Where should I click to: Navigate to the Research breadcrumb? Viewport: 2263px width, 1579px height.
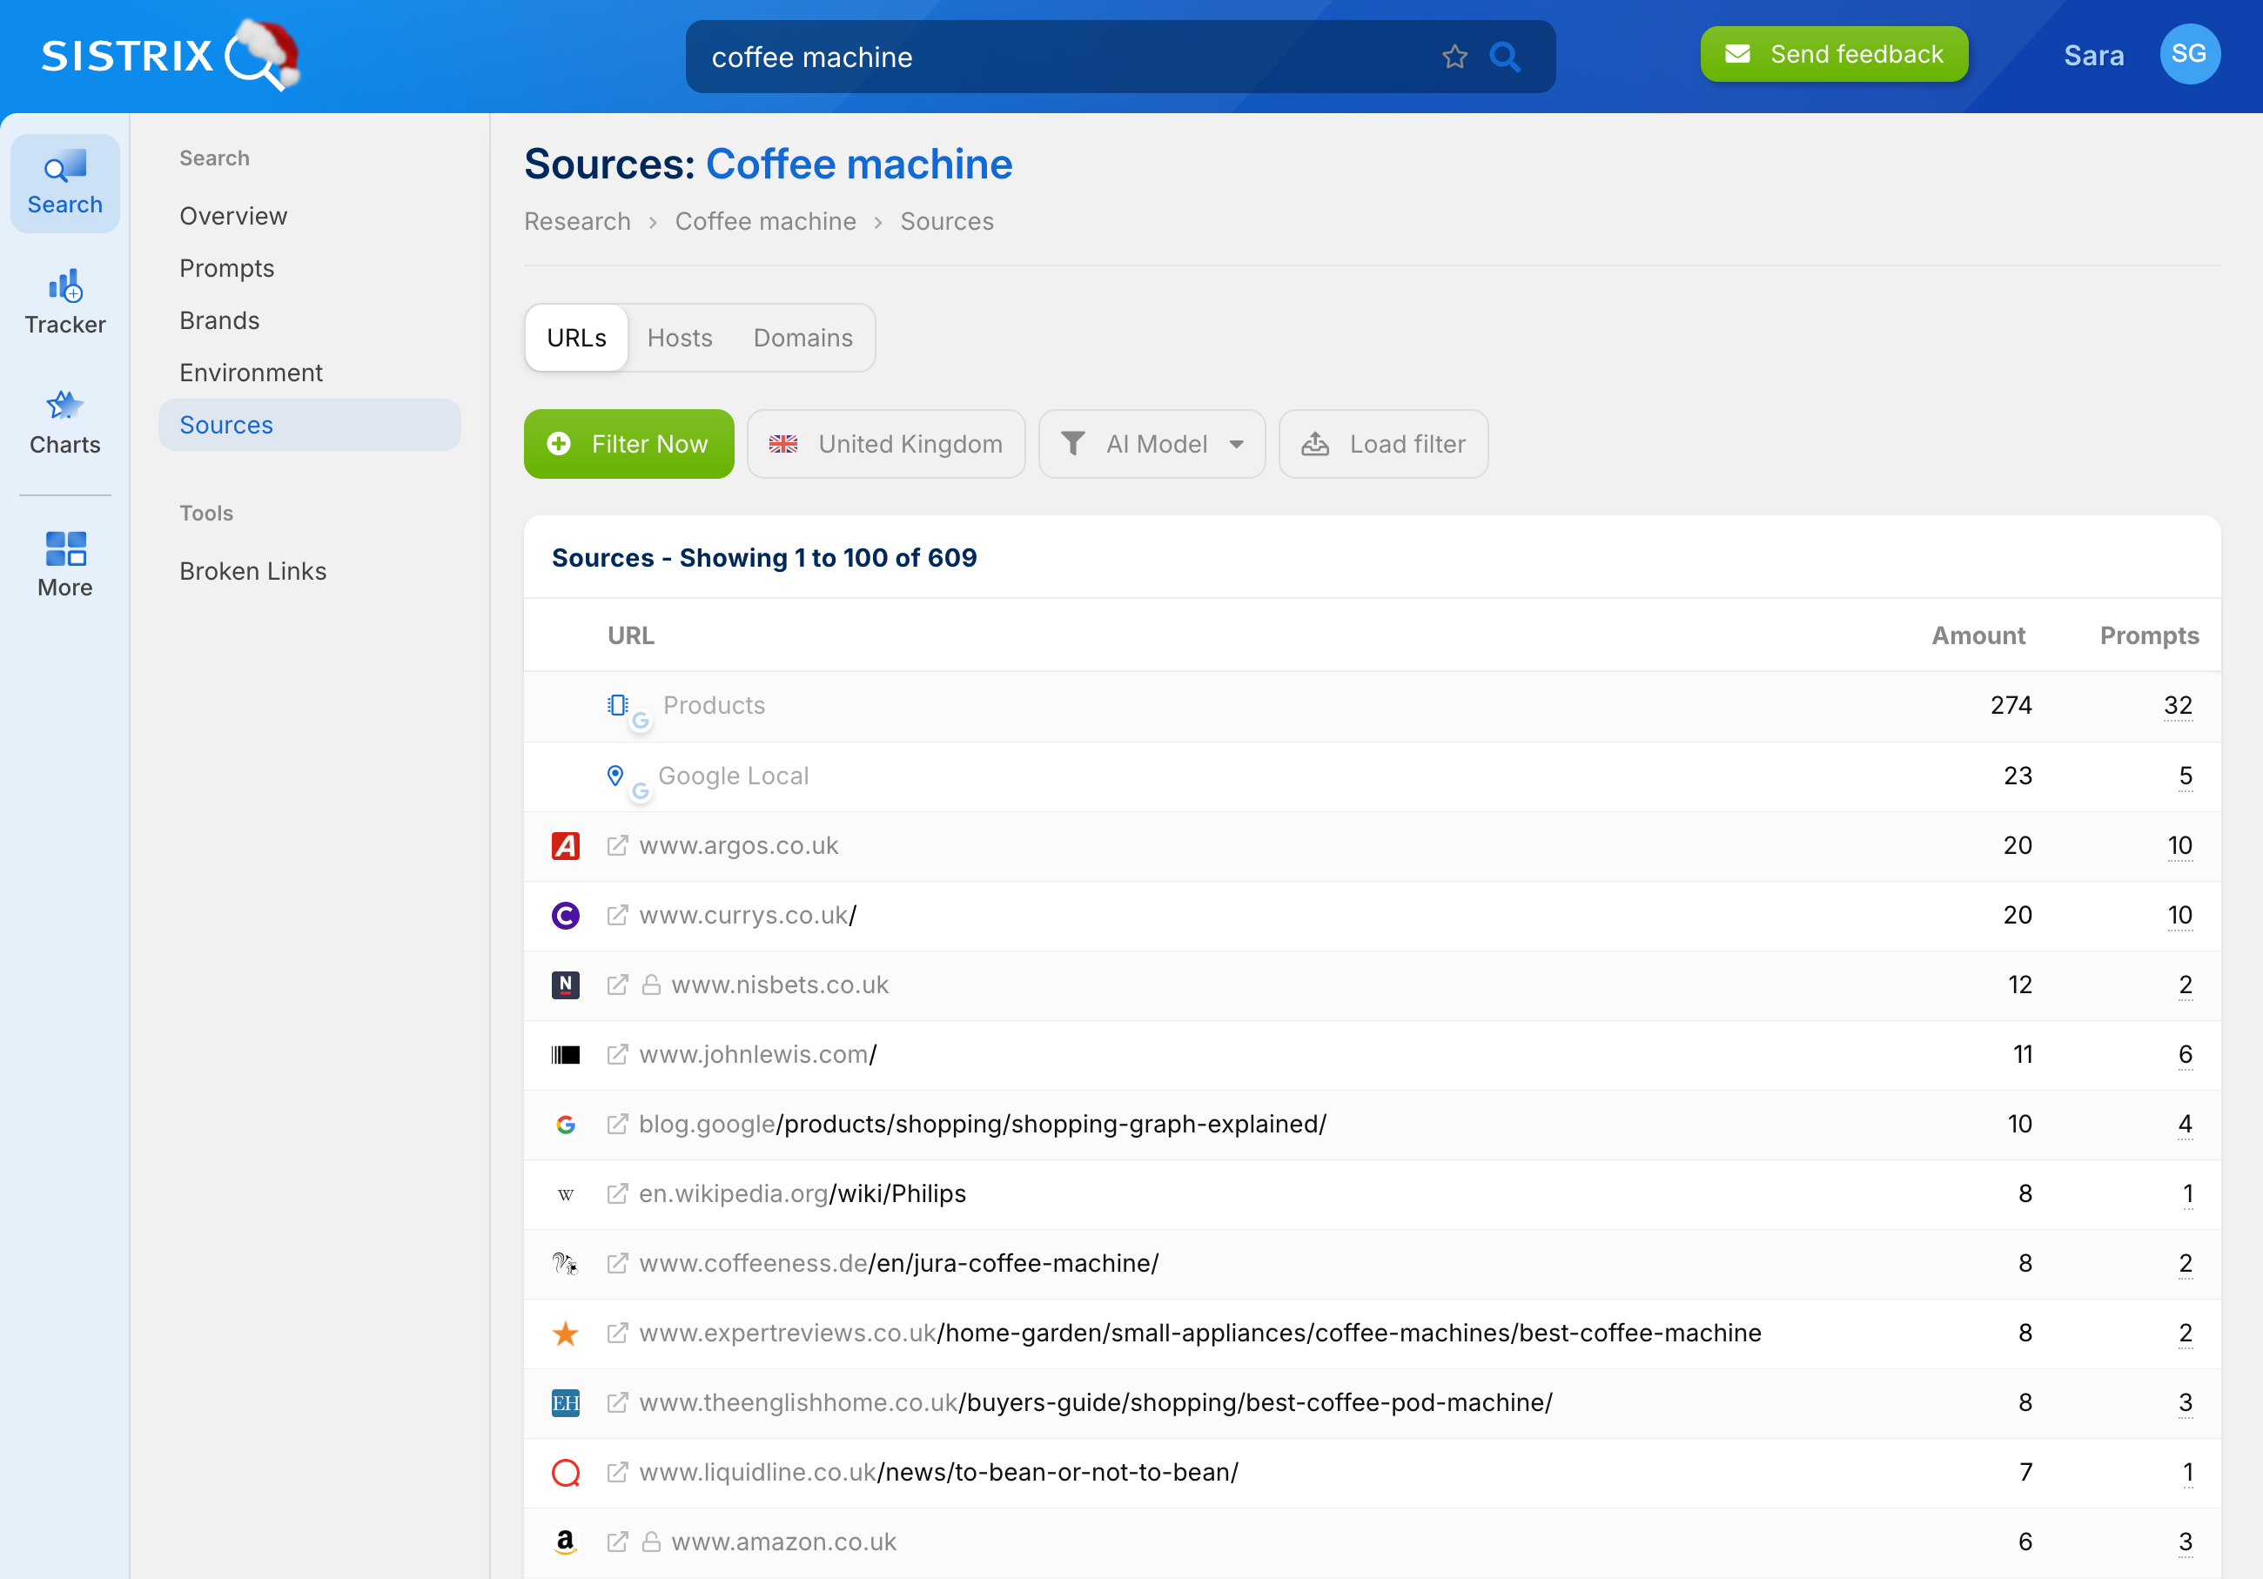coord(576,221)
